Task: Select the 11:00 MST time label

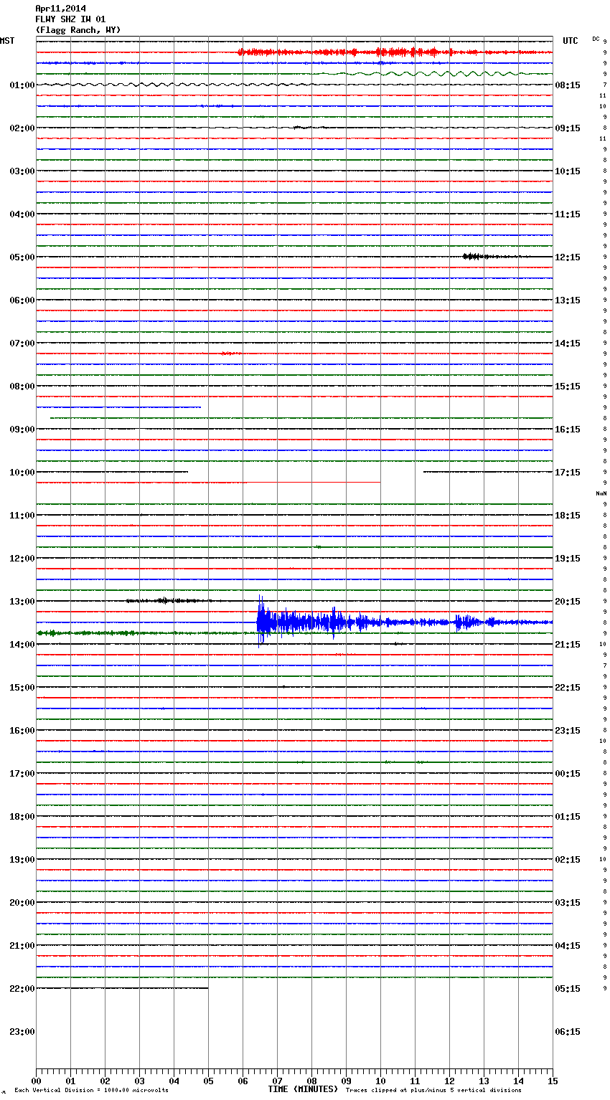Action: pyautogui.click(x=22, y=516)
